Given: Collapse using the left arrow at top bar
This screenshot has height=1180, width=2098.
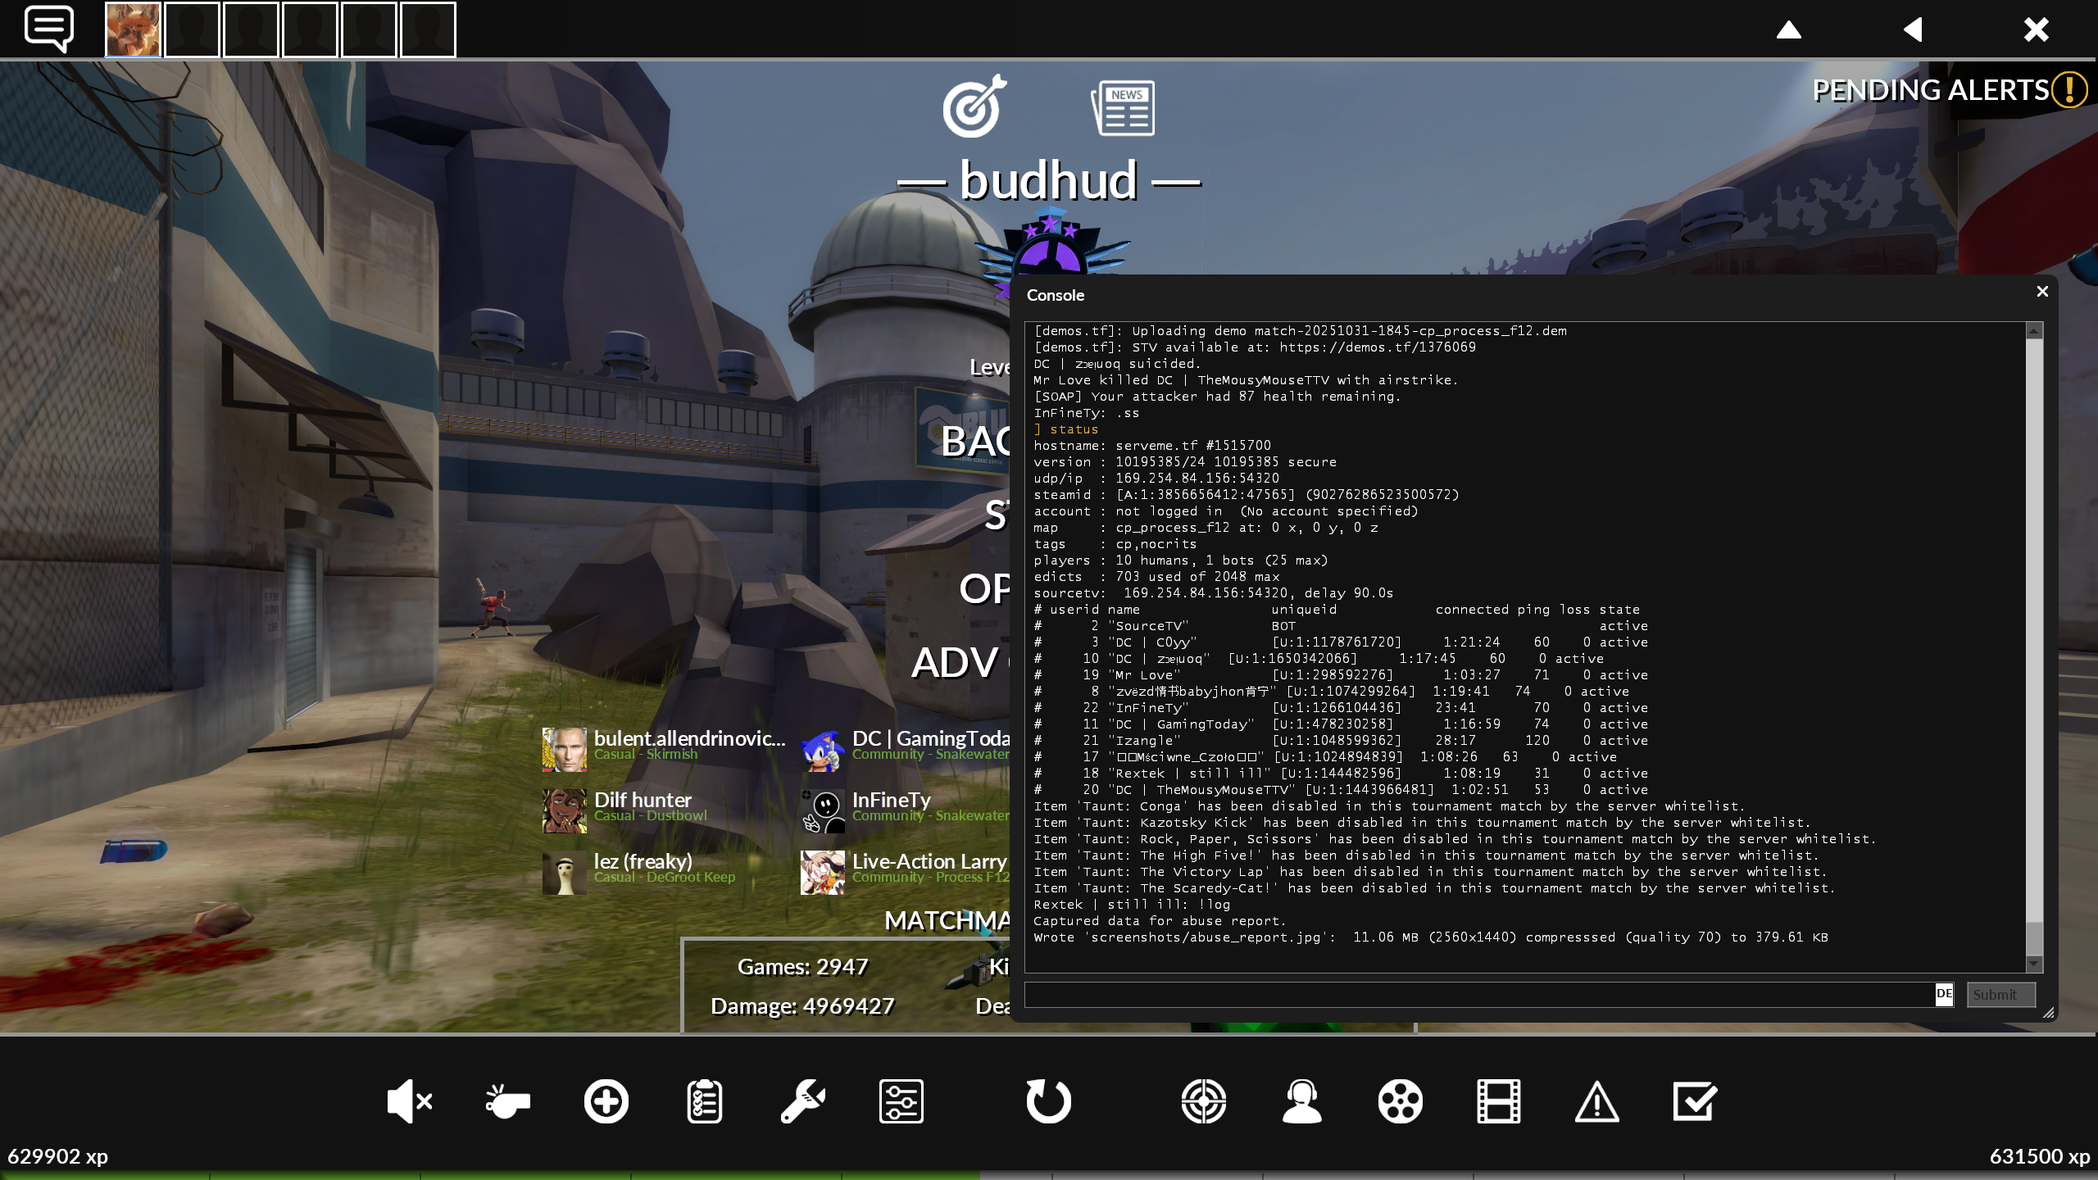Looking at the screenshot, I should coord(1913,30).
